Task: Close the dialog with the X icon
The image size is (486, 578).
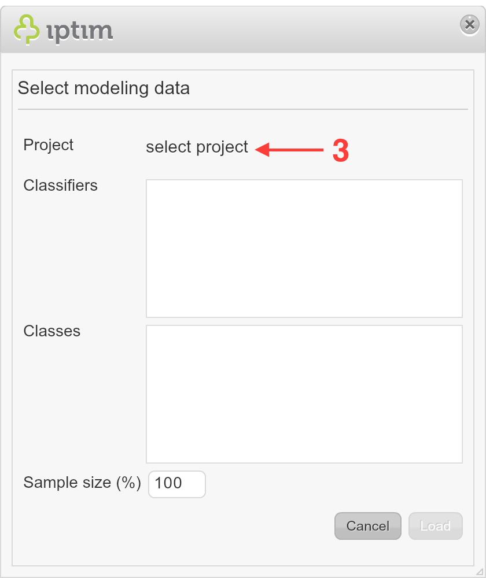Action: point(469,25)
